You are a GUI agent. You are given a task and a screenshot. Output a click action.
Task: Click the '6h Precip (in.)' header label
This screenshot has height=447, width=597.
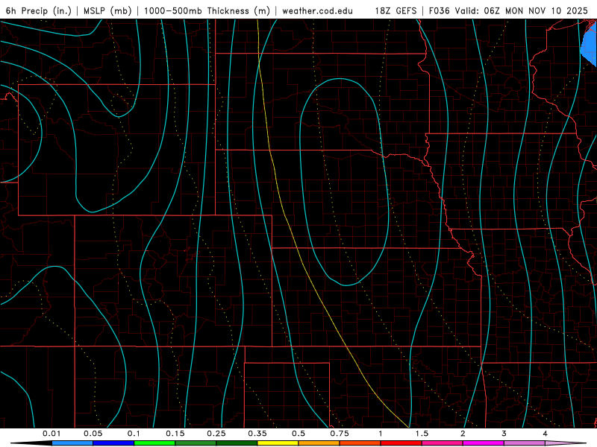[39, 10]
